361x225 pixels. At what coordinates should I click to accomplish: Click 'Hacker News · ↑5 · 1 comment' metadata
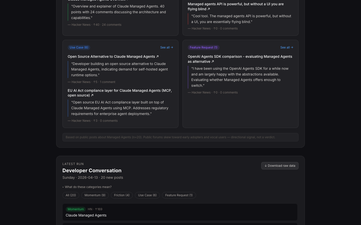click(92, 82)
